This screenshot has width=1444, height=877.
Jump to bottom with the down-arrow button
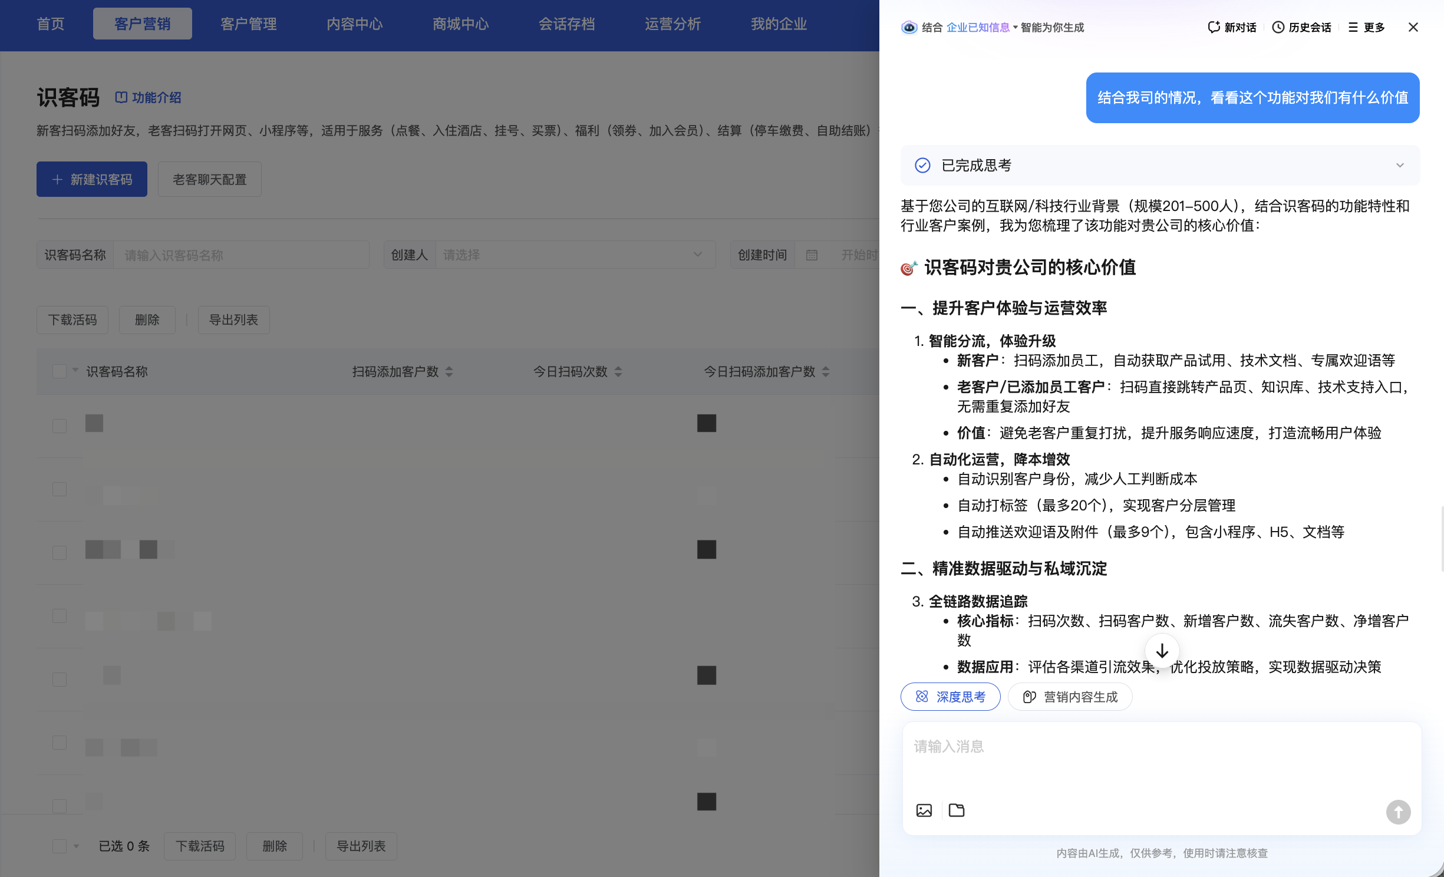click(x=1162, y=651)
